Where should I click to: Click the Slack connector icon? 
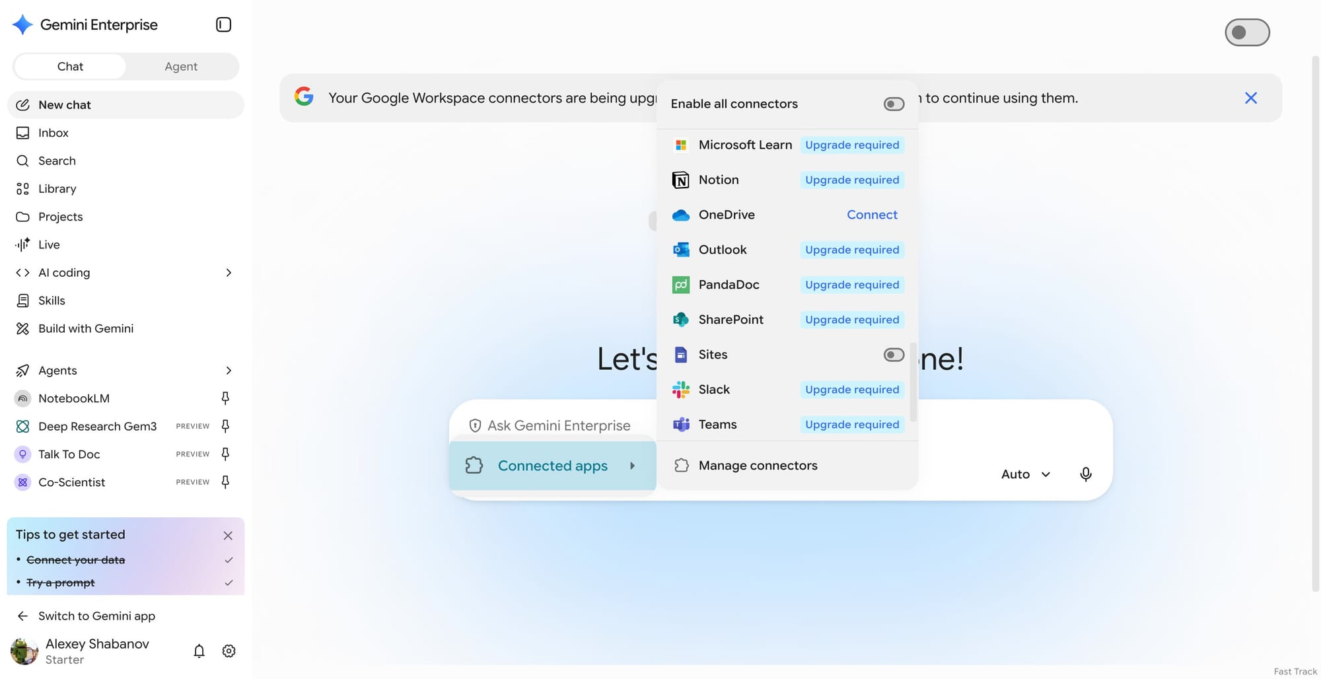click(681, 390)
